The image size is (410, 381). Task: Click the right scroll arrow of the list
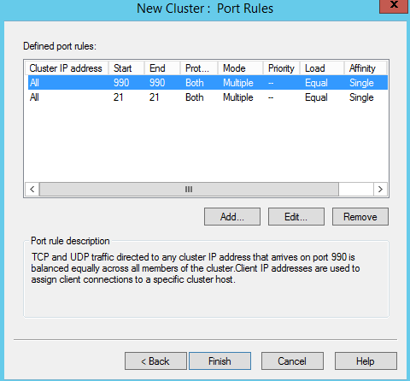tap(380, 189)
